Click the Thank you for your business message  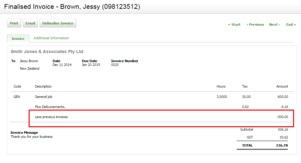(x=32, y=137)
